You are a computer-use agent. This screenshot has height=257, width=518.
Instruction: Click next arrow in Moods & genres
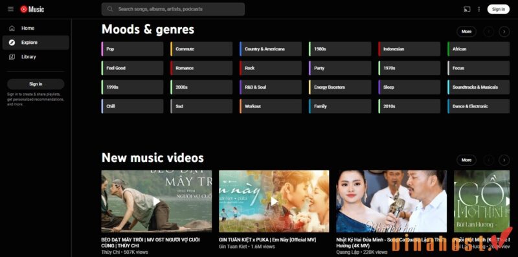pyautogui.click(x=504, y=31)
